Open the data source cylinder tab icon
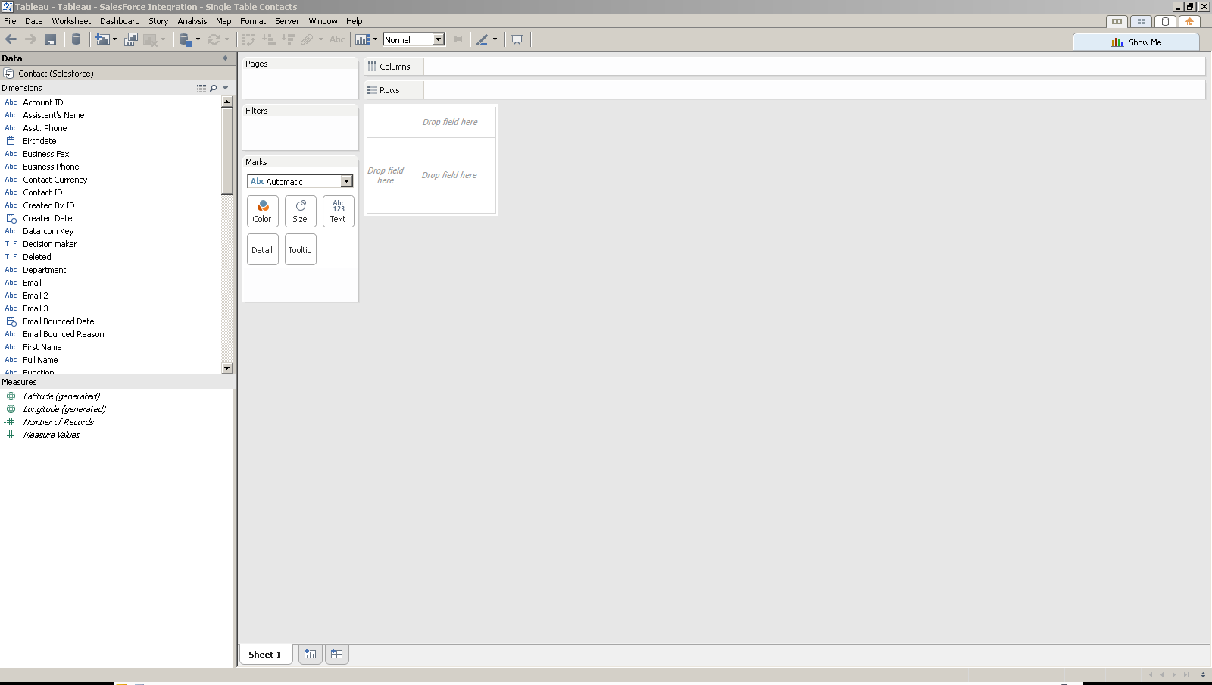 coord(1165,21)
